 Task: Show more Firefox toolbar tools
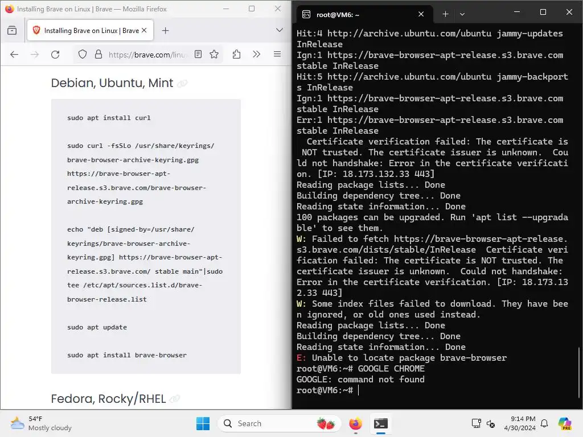[x=257, y=54]
